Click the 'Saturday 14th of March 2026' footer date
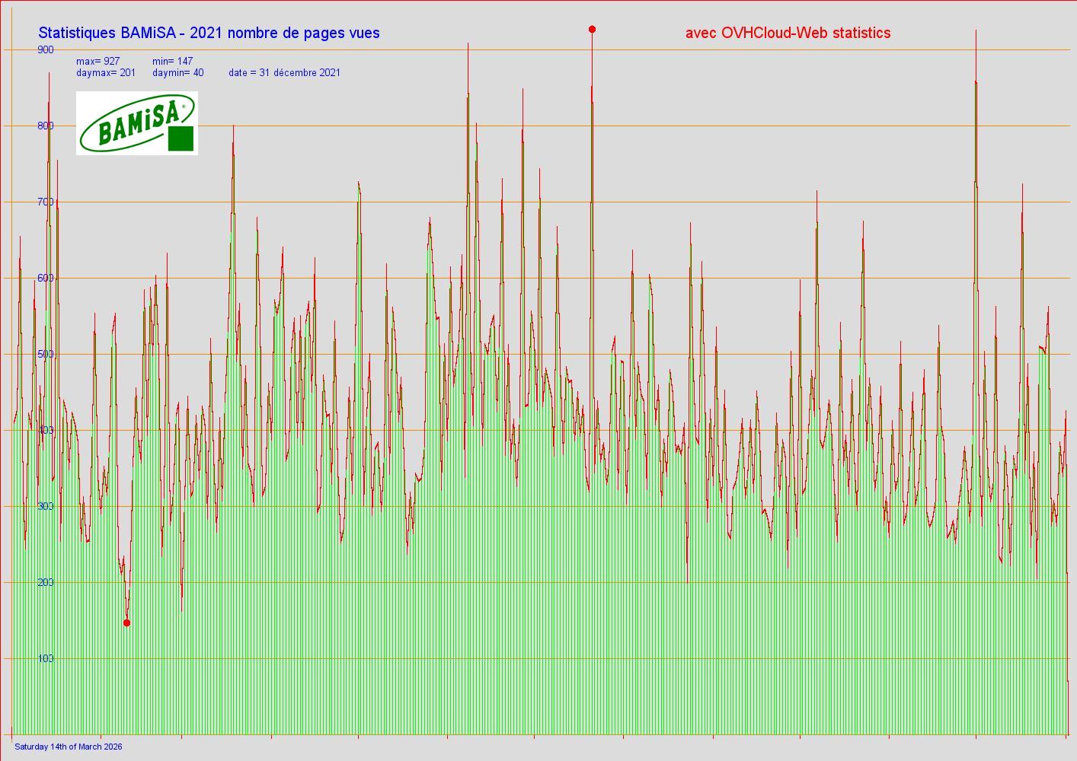 [x=69, y=747]
